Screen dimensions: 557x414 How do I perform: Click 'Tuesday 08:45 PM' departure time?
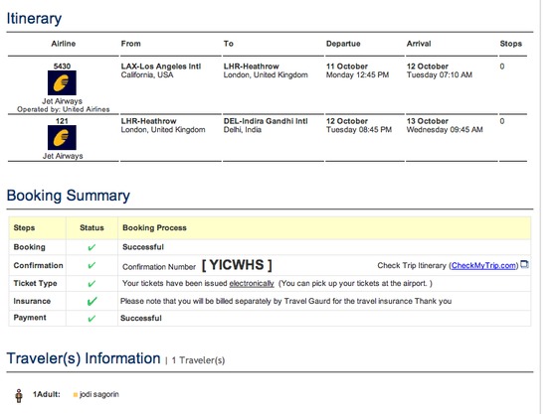(359, 130)
